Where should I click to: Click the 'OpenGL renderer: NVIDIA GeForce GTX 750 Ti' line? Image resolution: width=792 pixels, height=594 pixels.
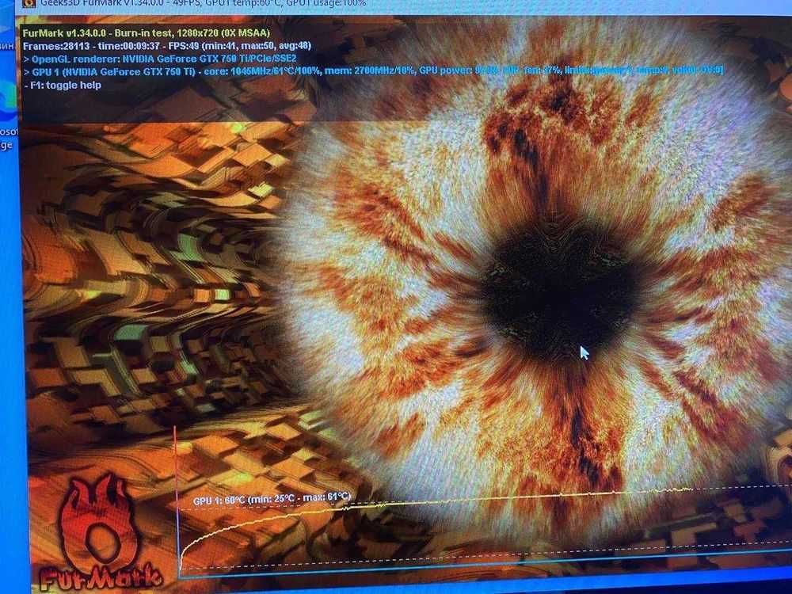pos(160,59)
